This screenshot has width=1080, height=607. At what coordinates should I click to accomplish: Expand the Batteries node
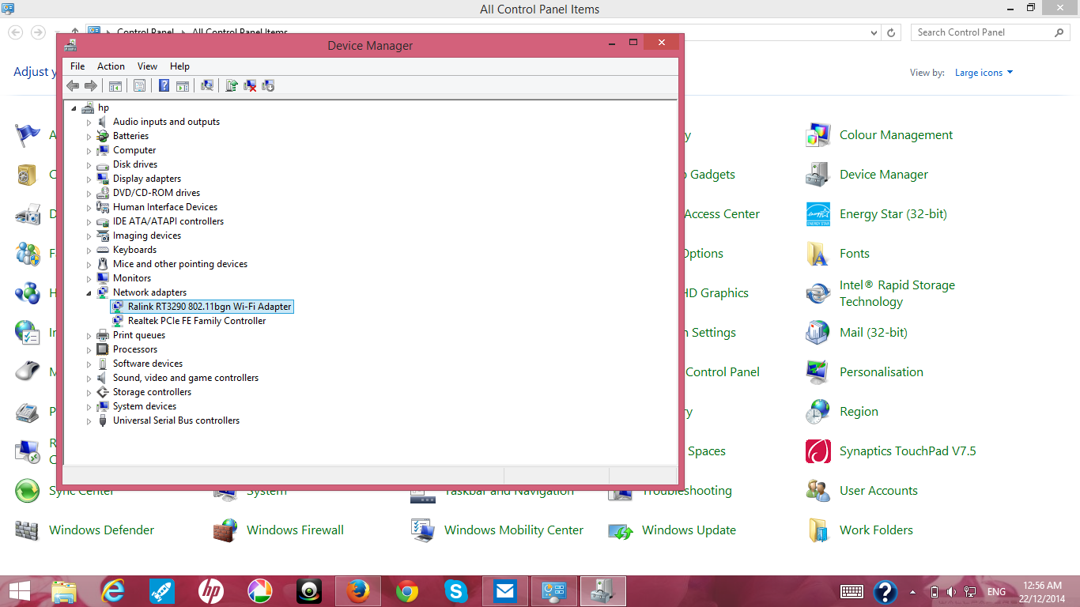click(x=89, y=137)
